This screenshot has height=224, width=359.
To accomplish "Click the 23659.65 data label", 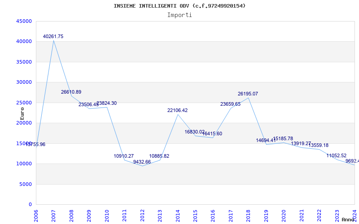I will 230,104.
